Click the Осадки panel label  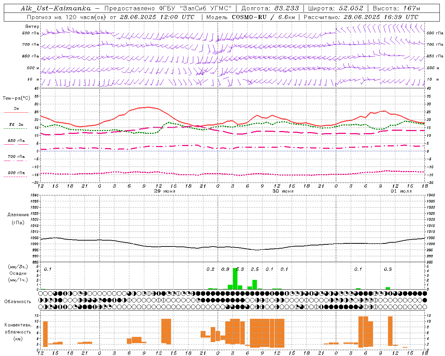click(18, 273)
